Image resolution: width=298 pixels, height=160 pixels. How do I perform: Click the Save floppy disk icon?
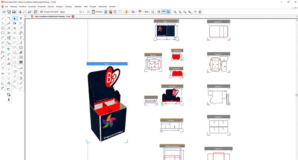pyautogui.click(x=14, y=12)
